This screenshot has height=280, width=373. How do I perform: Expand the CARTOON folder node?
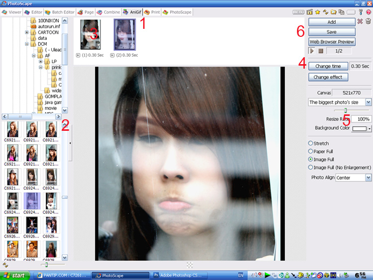27,32
